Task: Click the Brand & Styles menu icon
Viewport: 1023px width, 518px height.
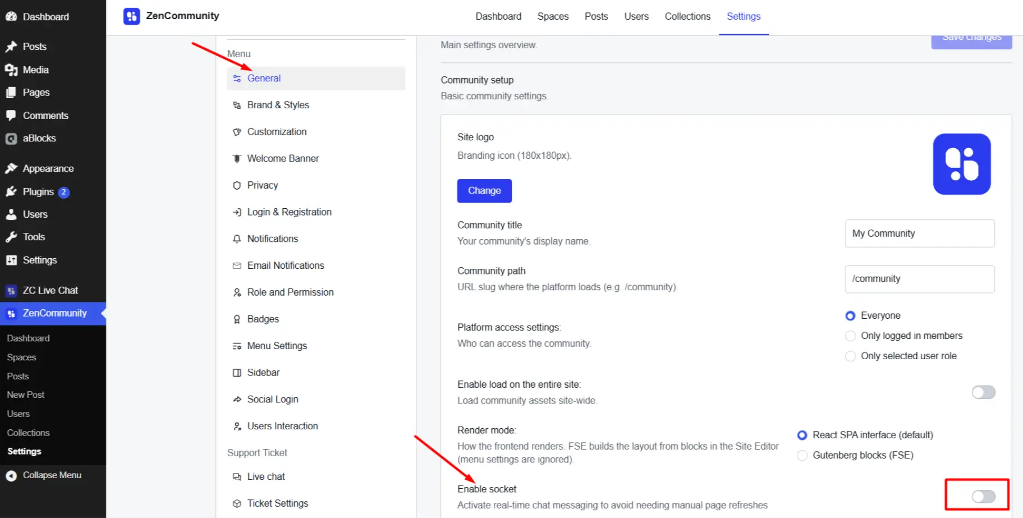Action: 237,105
